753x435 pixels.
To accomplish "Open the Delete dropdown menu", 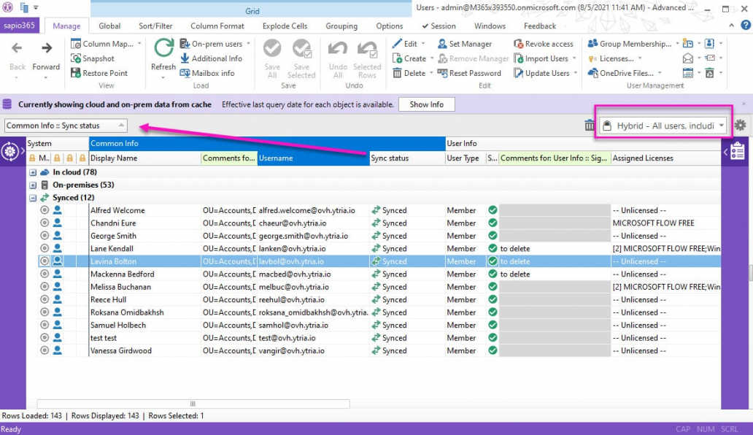I will click(x=412, y=73).
